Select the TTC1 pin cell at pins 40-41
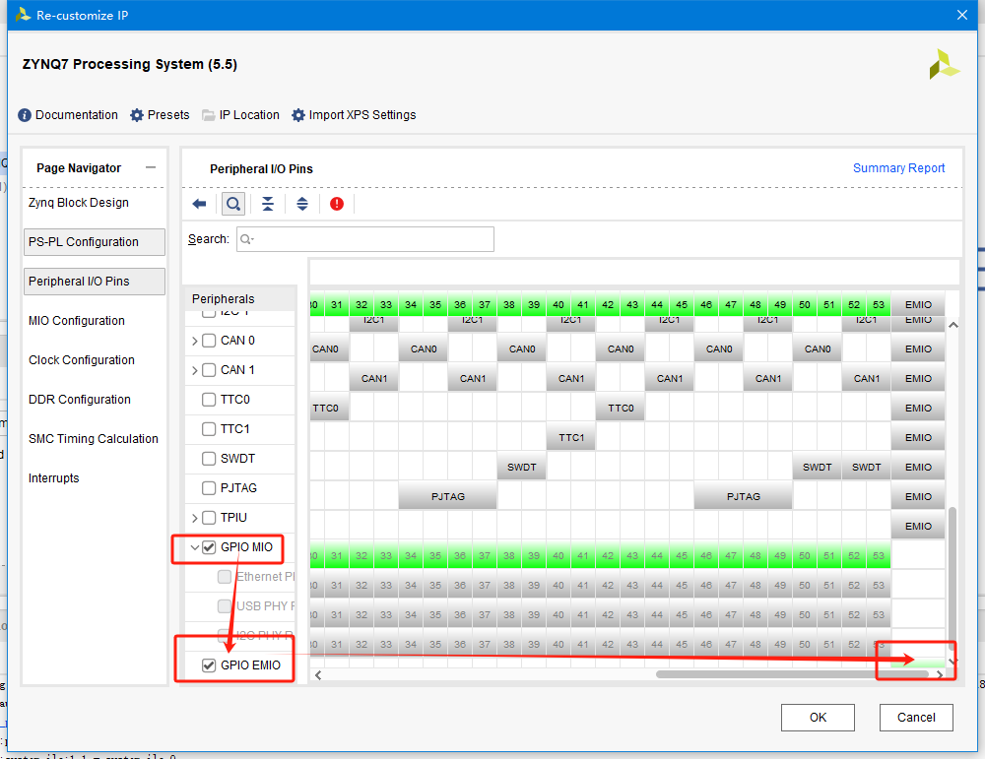985x759 pixels. (571, 437)
